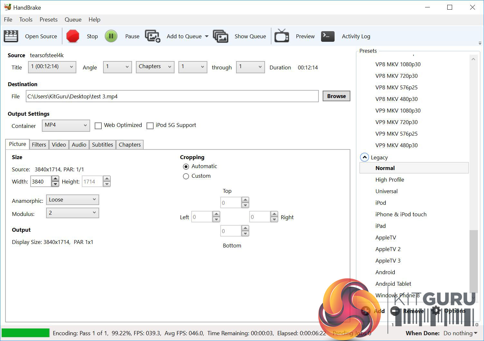Select the VP8 MKV 576p25 preset
Screen dimensions: 484x341
(396, 87)
